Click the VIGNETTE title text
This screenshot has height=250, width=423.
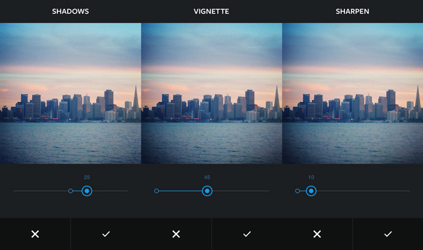[x=211, y=11]
